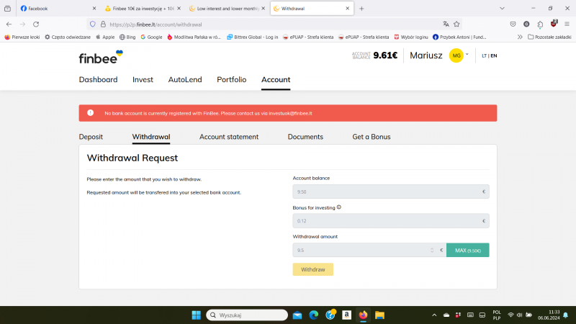Bookmark this page with the star icon

tap(456, 24)
